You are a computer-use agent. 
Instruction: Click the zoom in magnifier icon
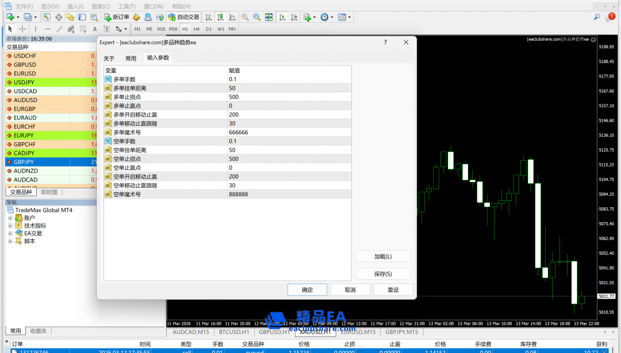(x=246, y=17)
